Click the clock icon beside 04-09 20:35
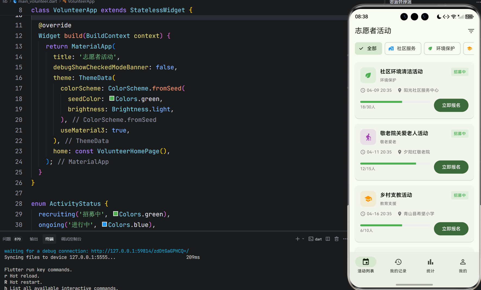481x290 pixels. (x=363, y=90)
